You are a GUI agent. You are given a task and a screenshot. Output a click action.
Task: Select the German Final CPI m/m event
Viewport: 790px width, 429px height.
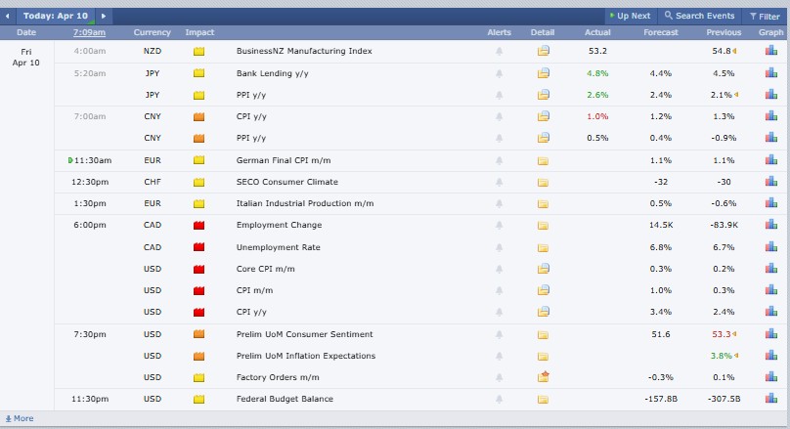pos(284,160)
